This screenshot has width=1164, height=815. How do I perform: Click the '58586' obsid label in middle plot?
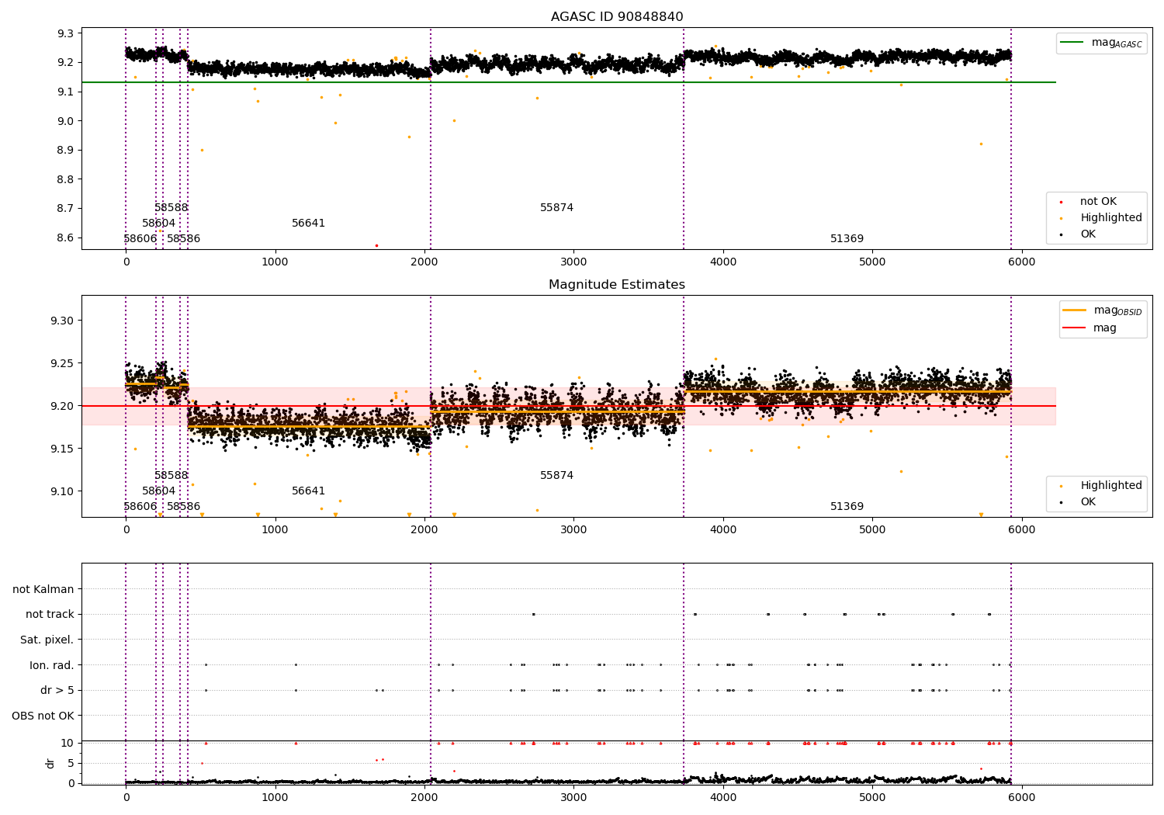pos(184,507)
